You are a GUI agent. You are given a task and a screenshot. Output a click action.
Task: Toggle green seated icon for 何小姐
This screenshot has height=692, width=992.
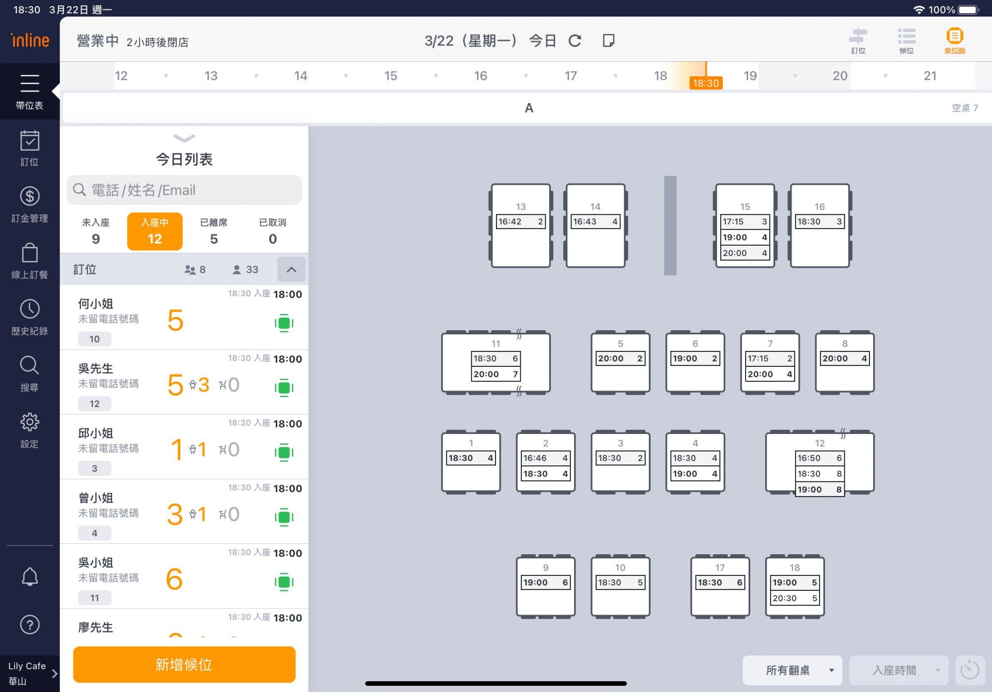[284, 323]
